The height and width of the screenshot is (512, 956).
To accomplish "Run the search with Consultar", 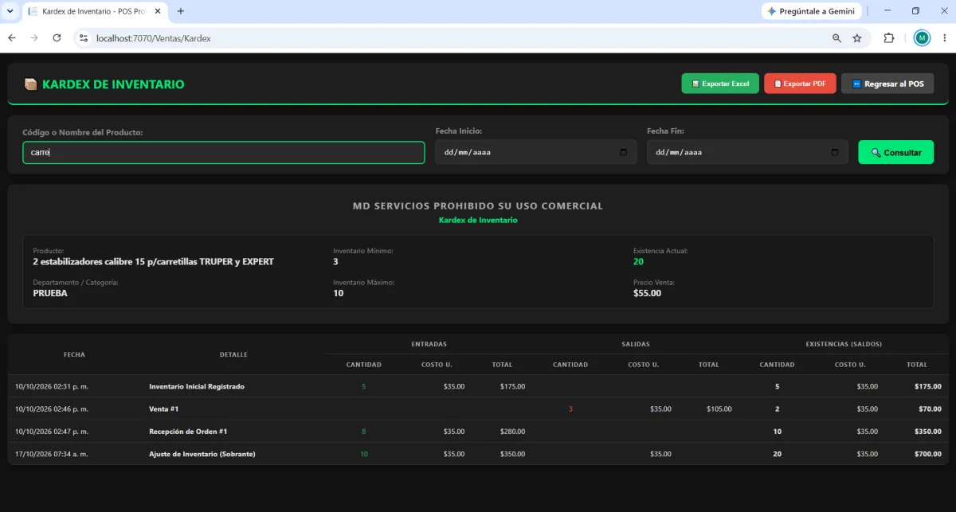I will 895,152.
